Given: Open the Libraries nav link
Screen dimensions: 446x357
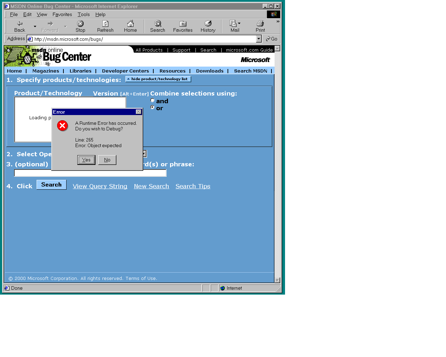Looking at the screenshot, I should point(80,71).
